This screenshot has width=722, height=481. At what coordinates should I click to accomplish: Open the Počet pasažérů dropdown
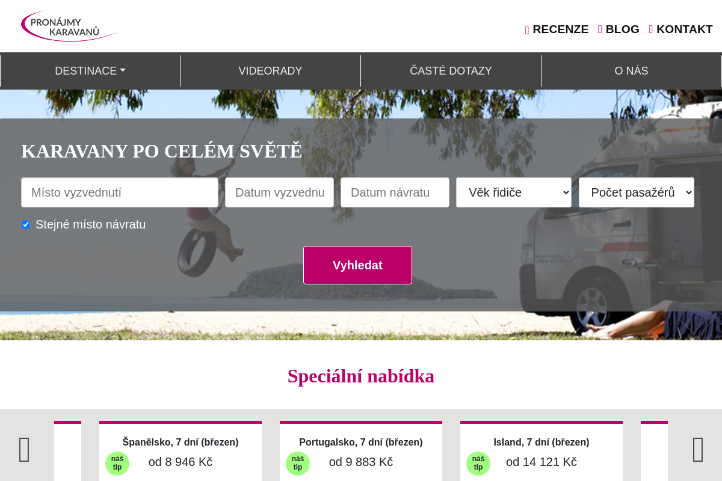click(637, 192)
